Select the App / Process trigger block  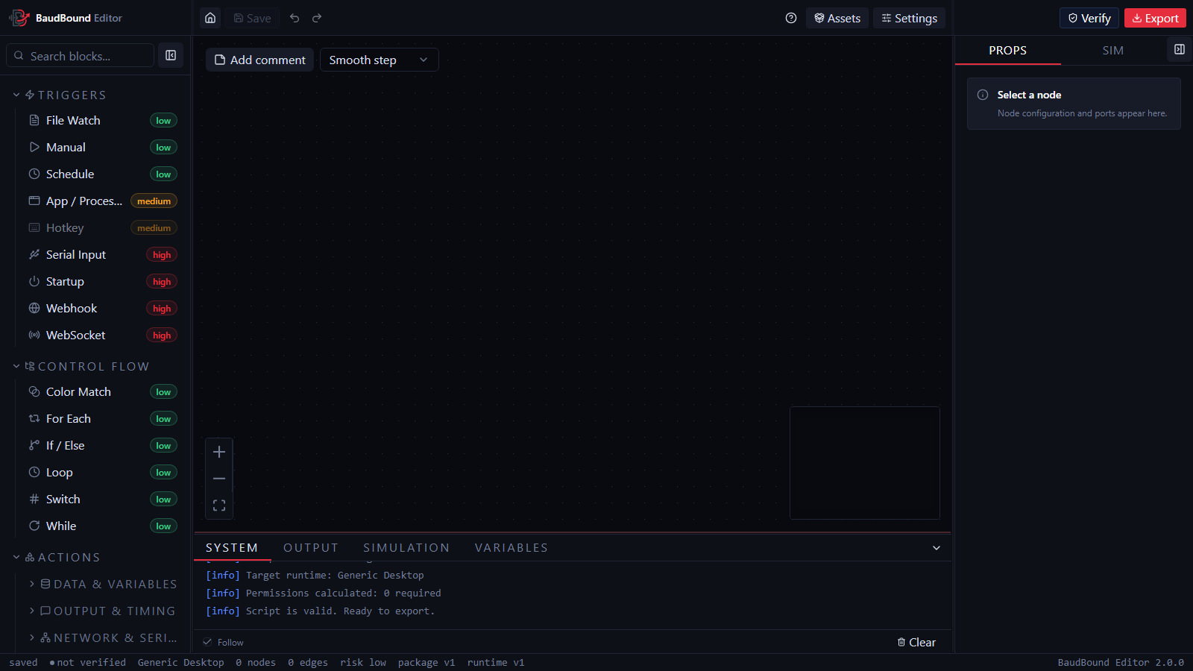pyautogui.click(x=103, y=201)
